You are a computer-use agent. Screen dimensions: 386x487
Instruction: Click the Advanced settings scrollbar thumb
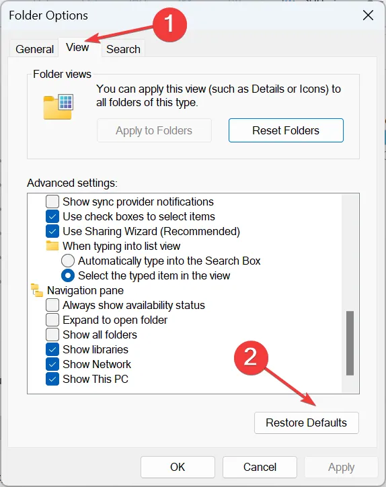350,343
